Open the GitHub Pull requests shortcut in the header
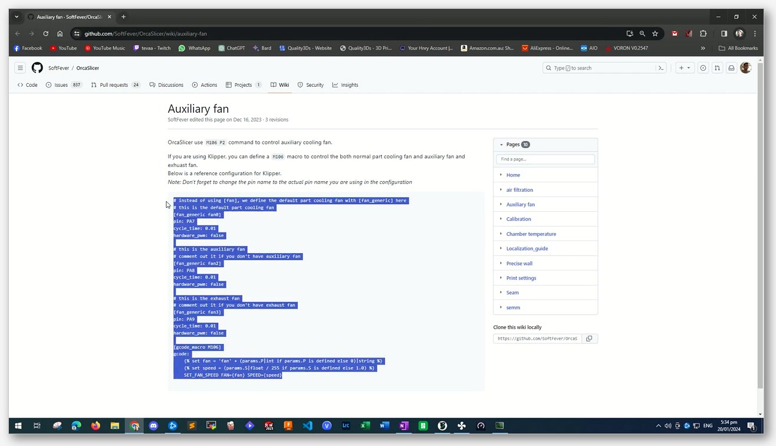This screenshot has height=446, width=776. (717, 68)
